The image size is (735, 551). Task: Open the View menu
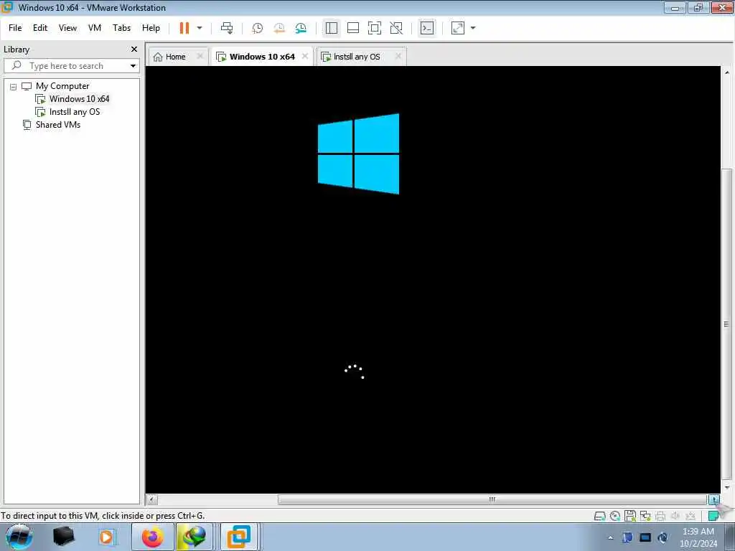(x=67, y=28)
